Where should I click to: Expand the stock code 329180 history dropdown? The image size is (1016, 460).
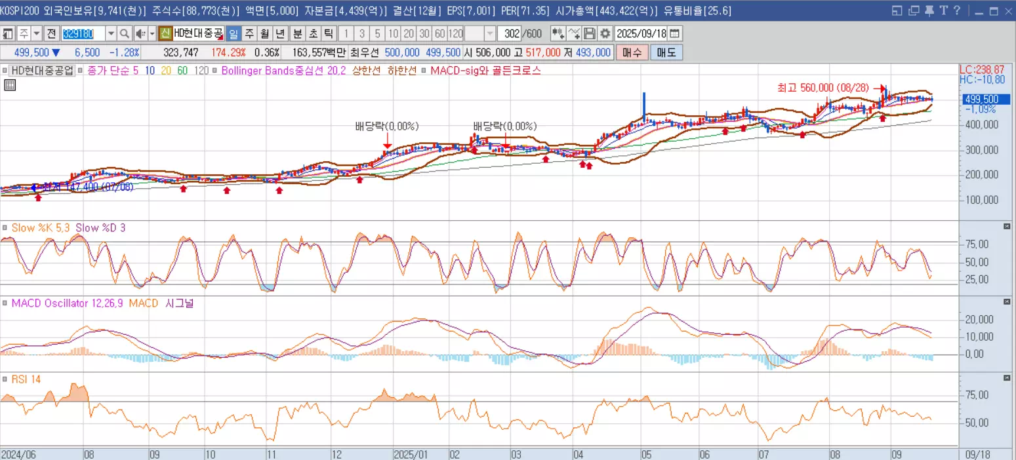(112, 33)
